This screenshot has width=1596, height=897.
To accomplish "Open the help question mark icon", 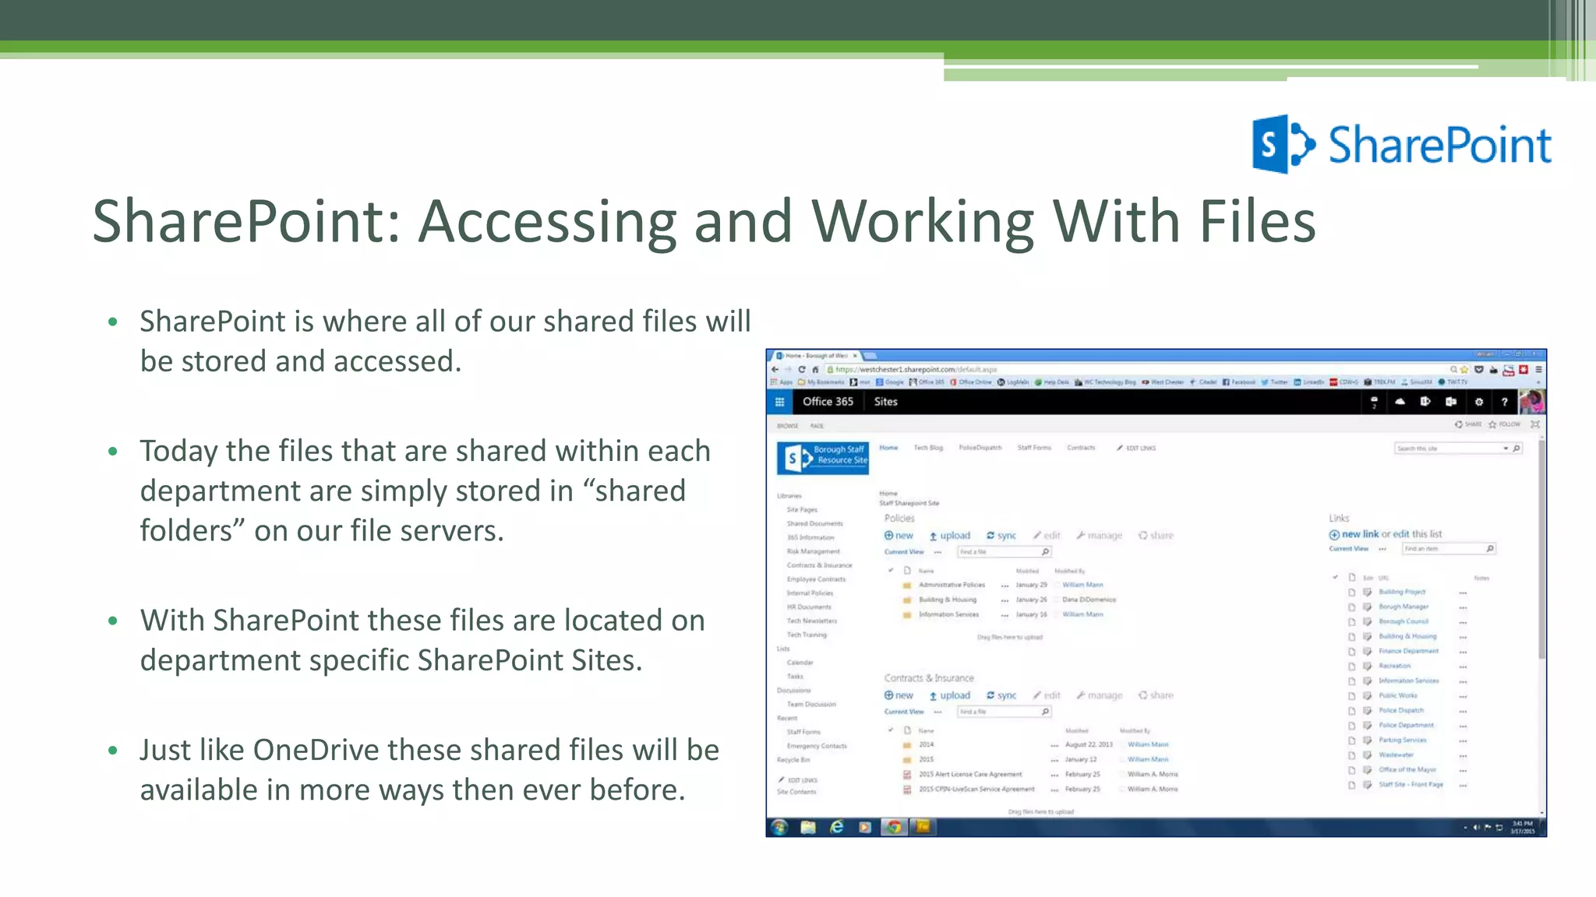I will pos(1504,402).
